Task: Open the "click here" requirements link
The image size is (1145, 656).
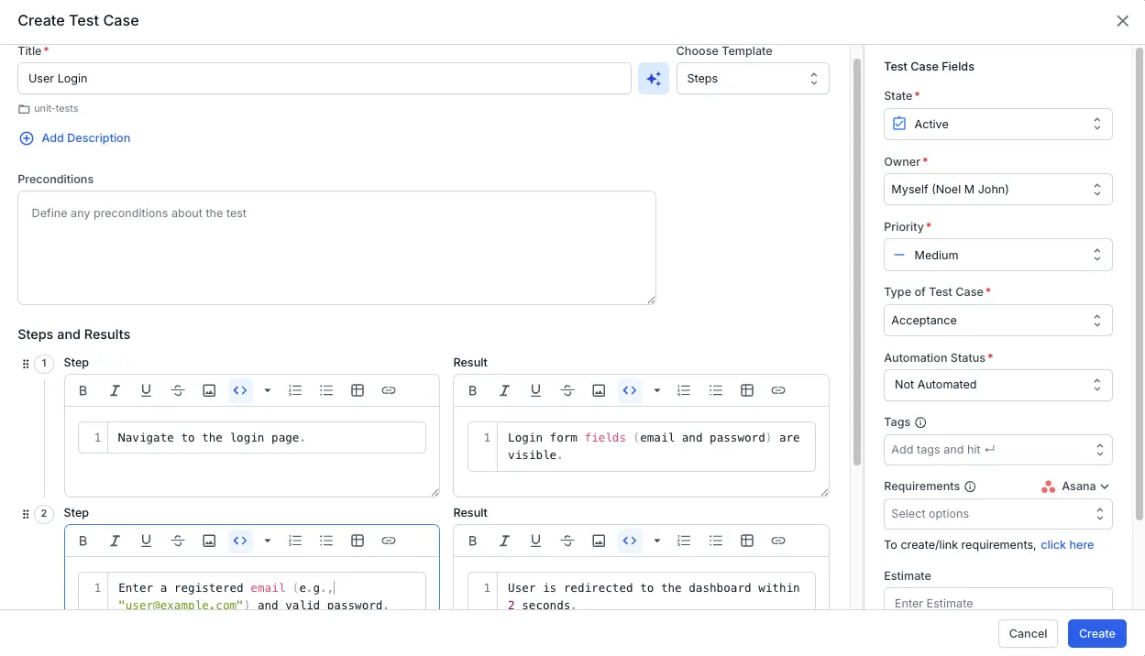Action: [1067, 544]
